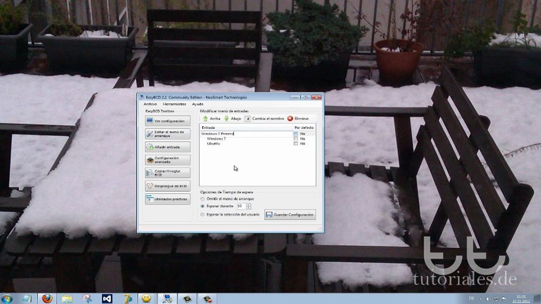This screenshot has width=541, height=304.
Task: Click the red Eliminar delete icon
Action: pos(290,119)
